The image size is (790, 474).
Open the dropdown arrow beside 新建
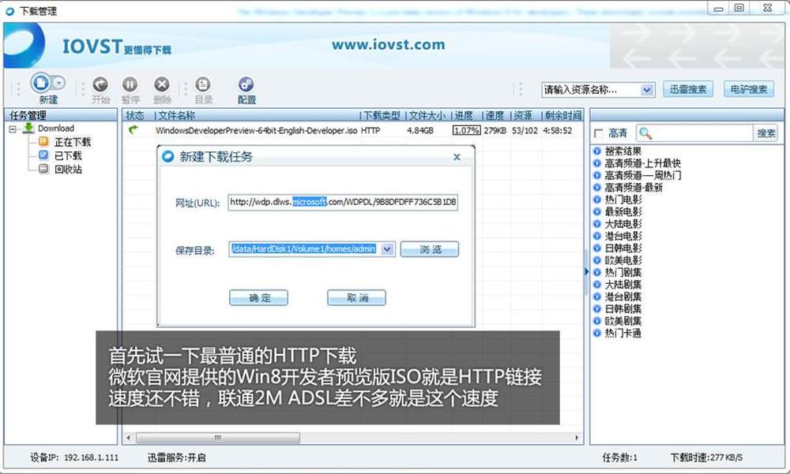(59, 83)
